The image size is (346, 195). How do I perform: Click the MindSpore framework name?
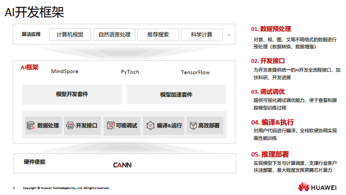click(x=65, y=71)
